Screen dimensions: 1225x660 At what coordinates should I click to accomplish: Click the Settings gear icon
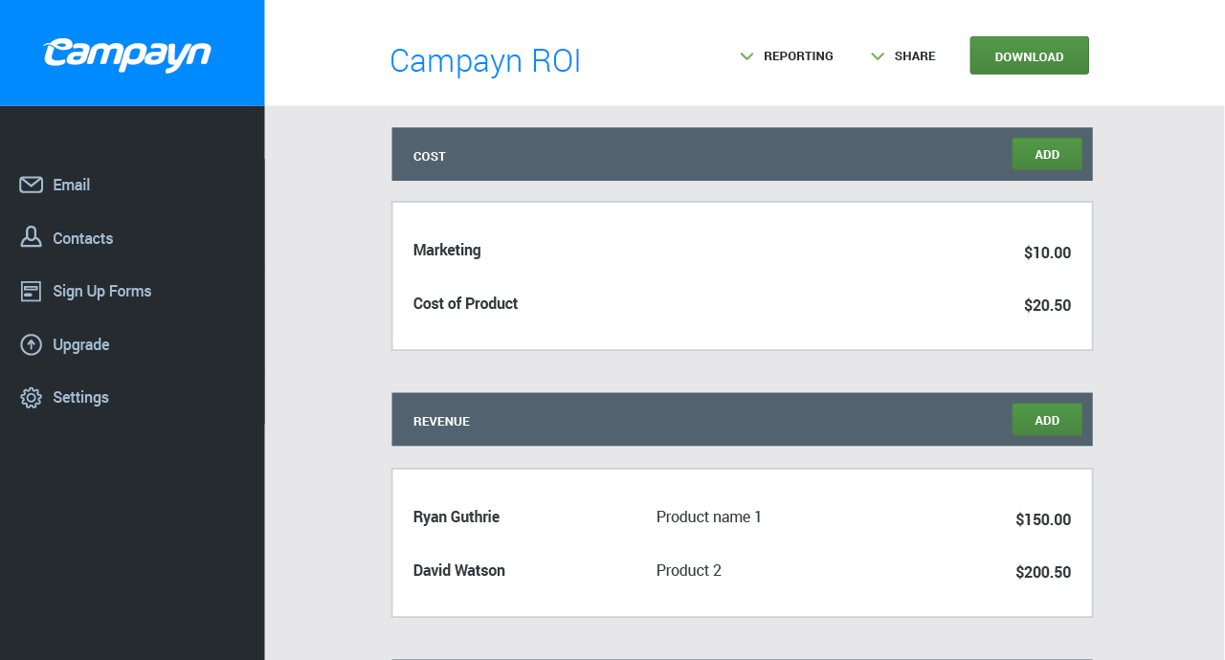coord(32,398)
